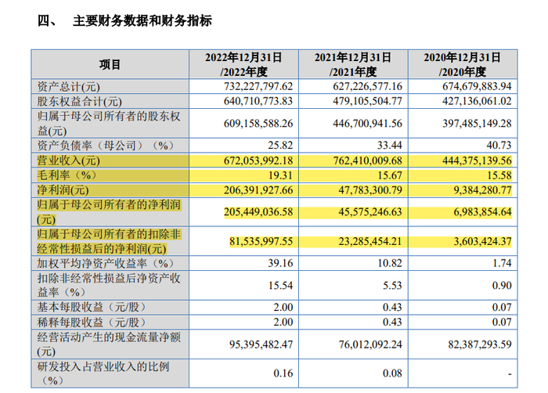Viewport: 548px width, 393px height.
Task: Click cash flow value 82,387,293.59
Action: point(480,344)
